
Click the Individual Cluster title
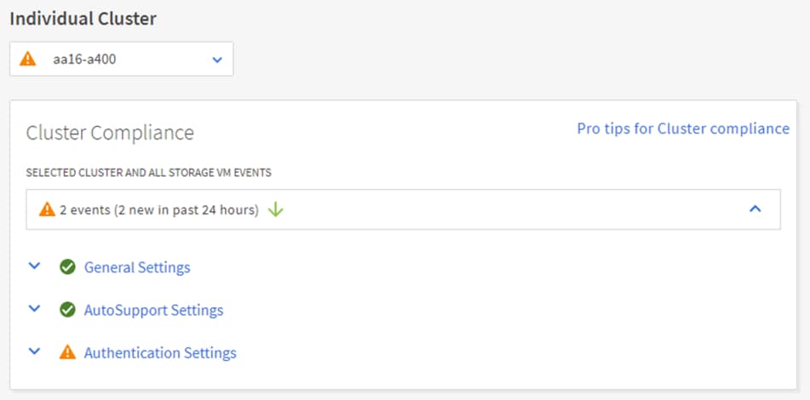(x=83, y=19)
